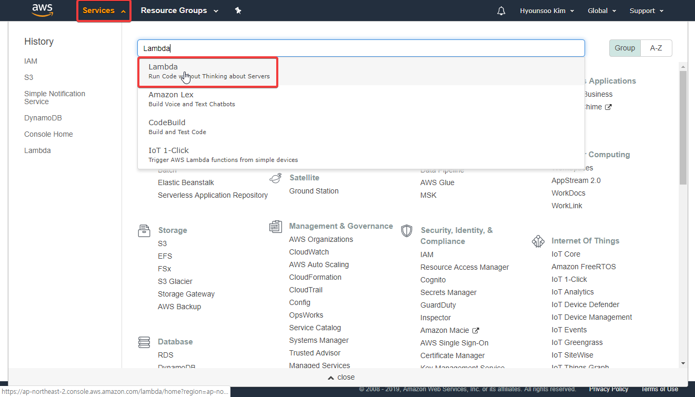Open Resource Access Manager service
Screen dimensions: 695x397
click(x=465, y=267)
